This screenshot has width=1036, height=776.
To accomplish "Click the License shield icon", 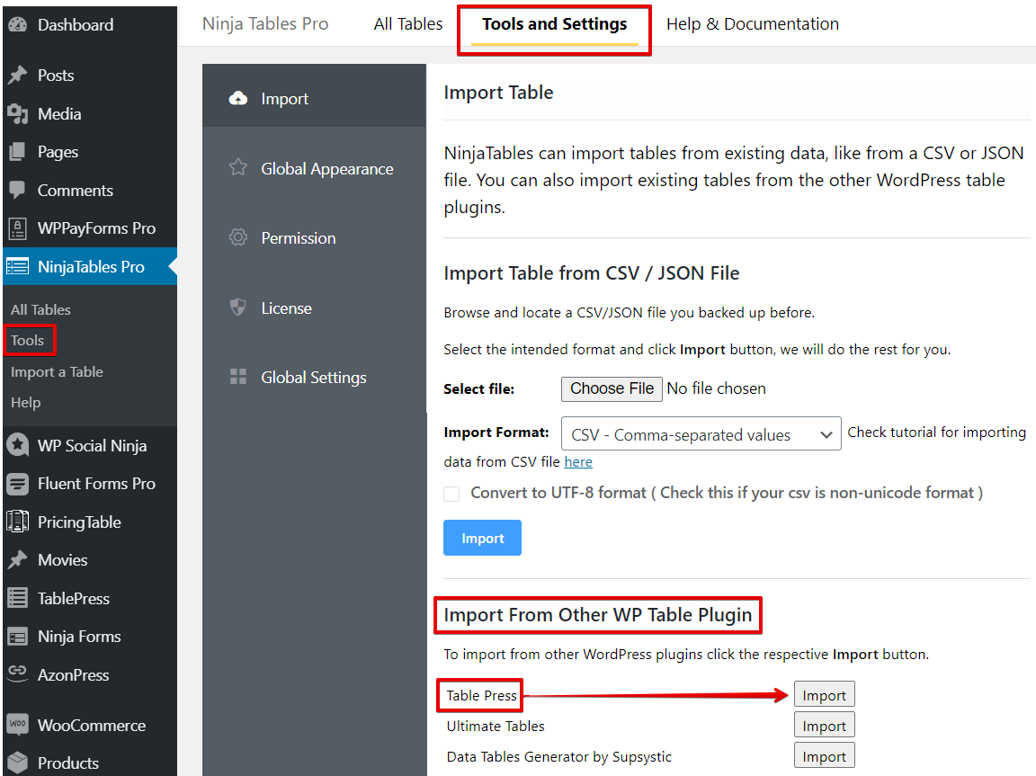I will pos(237,308).
